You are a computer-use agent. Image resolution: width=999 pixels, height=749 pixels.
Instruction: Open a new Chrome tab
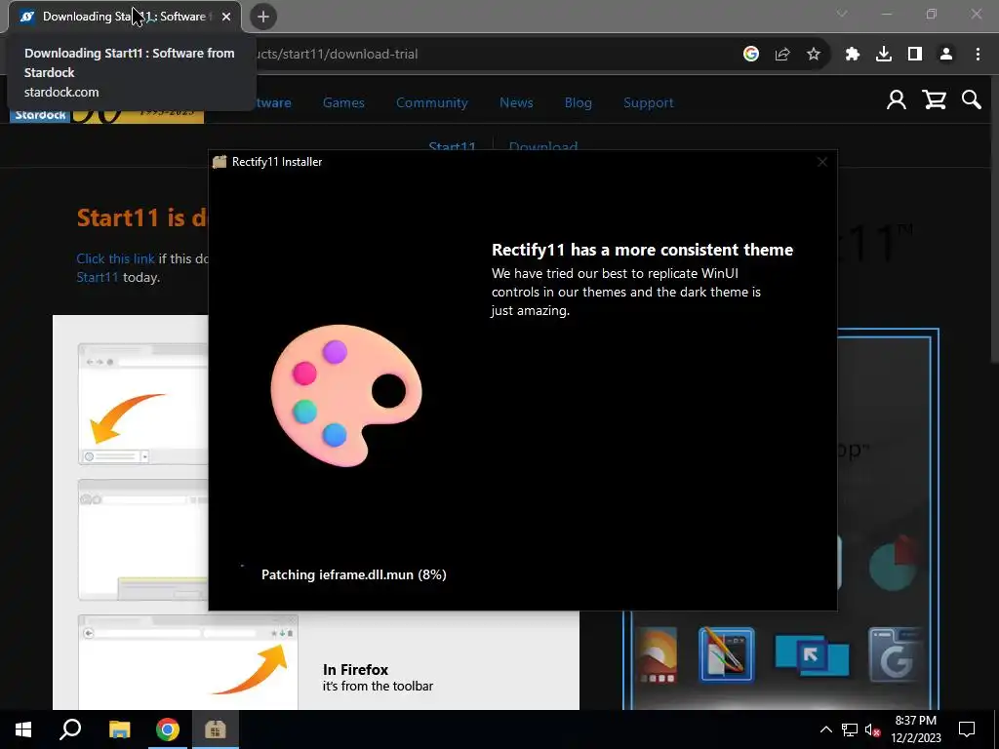click(x=263, y=17)
